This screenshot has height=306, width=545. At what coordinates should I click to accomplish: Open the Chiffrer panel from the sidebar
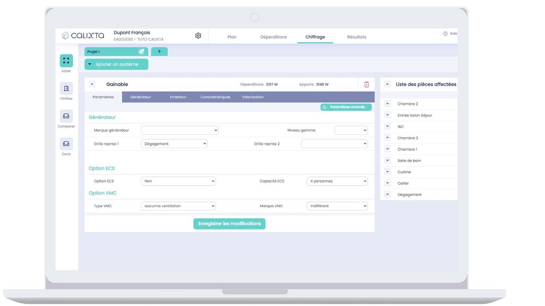point(66,88)
